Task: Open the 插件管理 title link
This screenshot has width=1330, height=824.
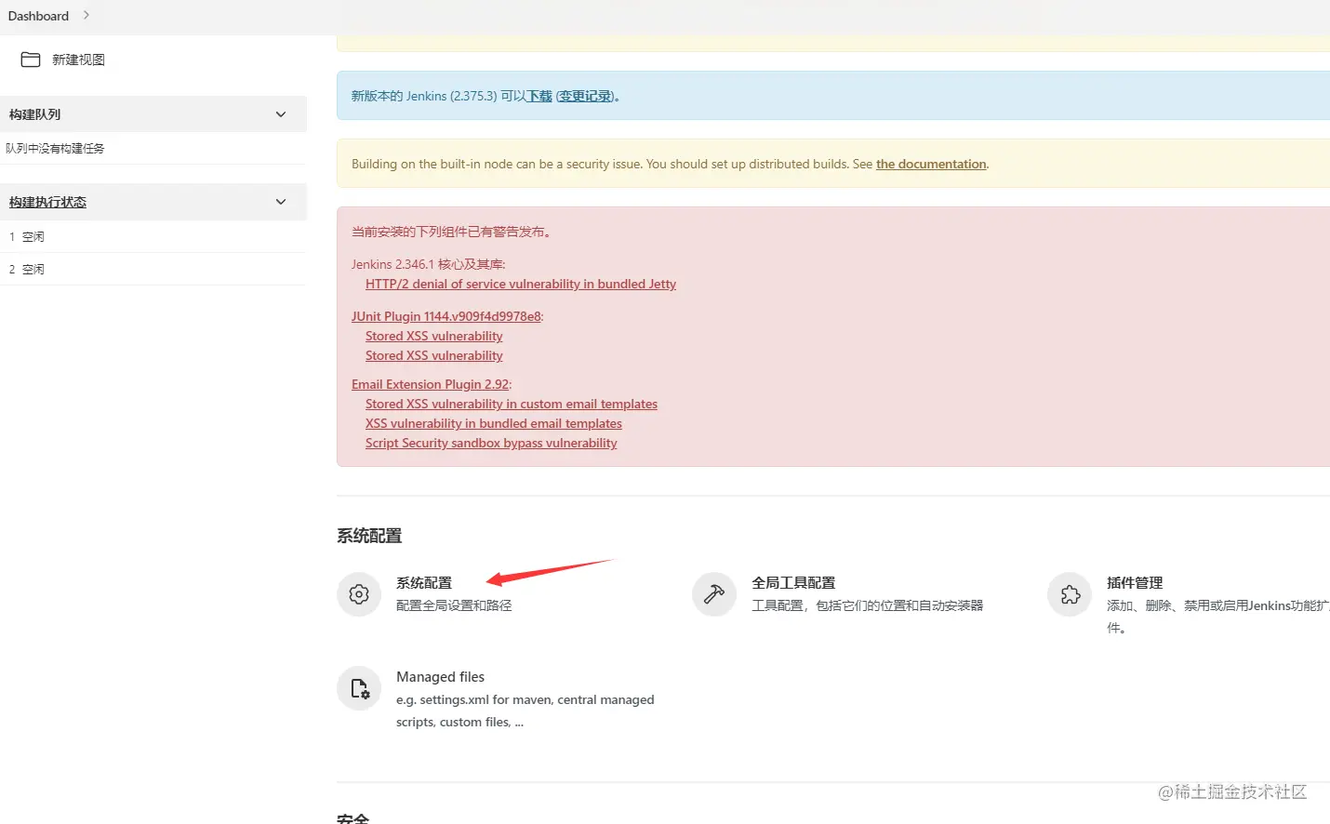Action: pos(1135,583)
